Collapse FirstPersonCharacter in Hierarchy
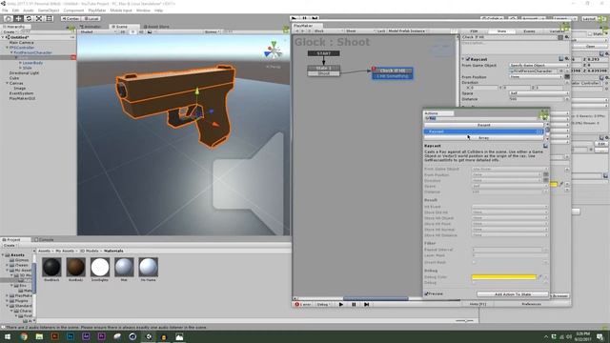The height and width of the screenshot is (343, 610). [11, 52]
